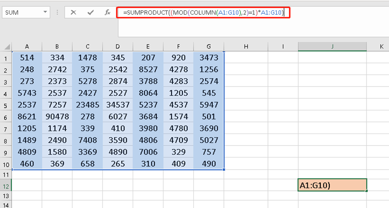This screenshot has width=389, height=208.
Task: Select column B header
Action: click(x=57, y=47)
